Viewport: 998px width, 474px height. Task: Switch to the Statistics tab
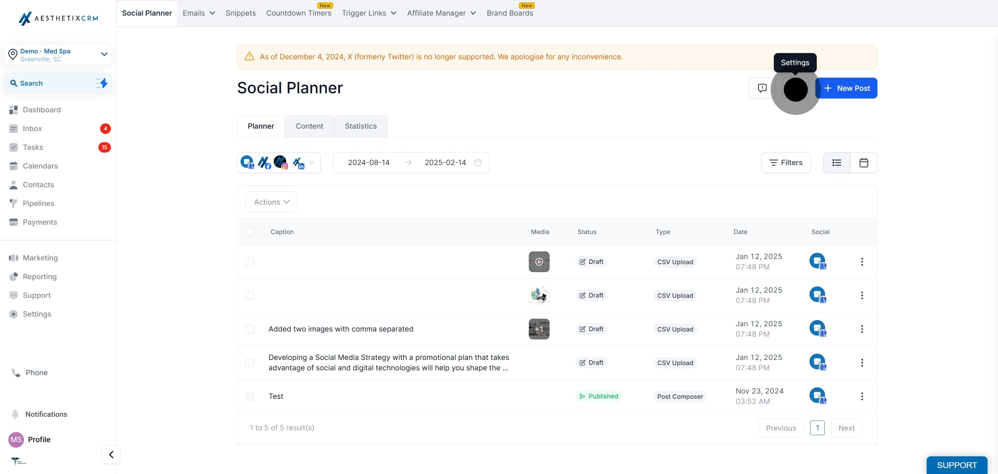[x=360, y=126]
